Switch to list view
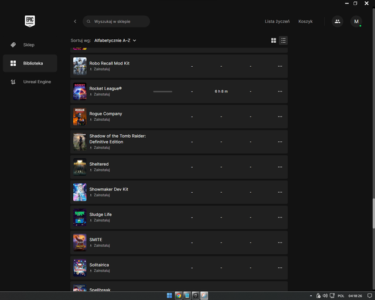This screenshot has height=300, width=375. pos(283,40)
